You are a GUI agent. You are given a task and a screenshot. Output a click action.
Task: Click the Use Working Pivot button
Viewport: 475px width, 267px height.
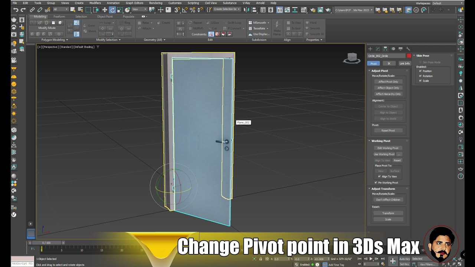tap(384, 154)
